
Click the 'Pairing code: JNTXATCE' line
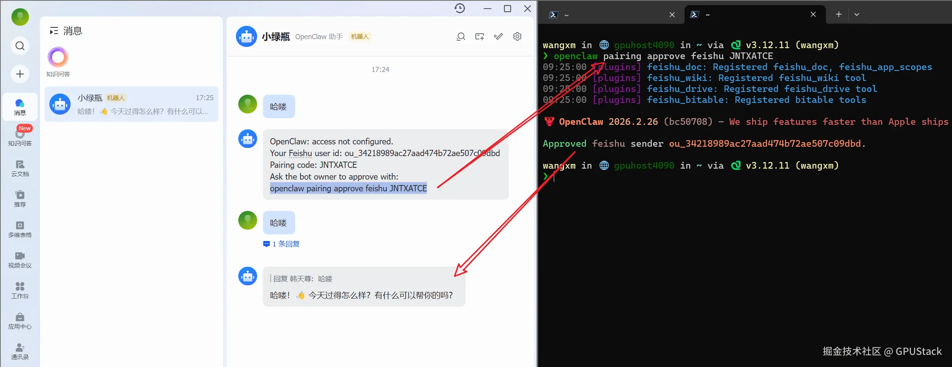pos(314,165)
